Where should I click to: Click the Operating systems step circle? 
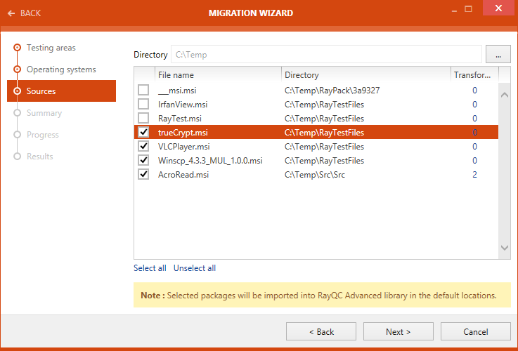(17, 69)
